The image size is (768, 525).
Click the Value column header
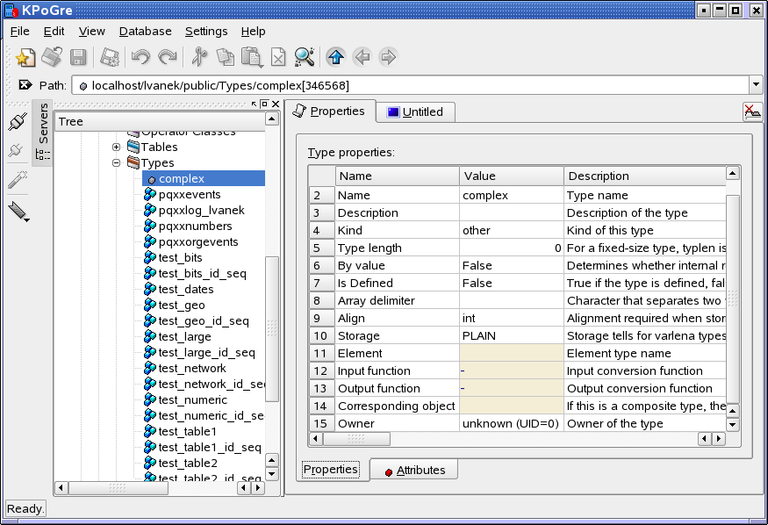pyautogui.click(x=511, y=176)
